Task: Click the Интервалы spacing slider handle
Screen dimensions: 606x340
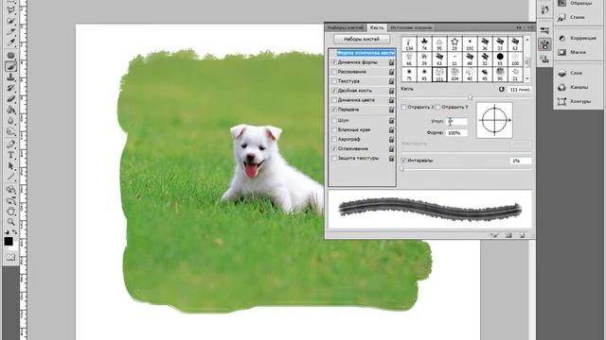Action: tap(401, 168)
